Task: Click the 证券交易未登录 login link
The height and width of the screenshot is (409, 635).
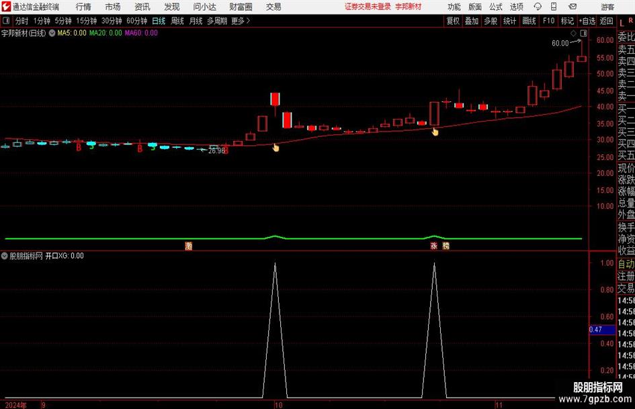Action: click(x=368, y=7)
